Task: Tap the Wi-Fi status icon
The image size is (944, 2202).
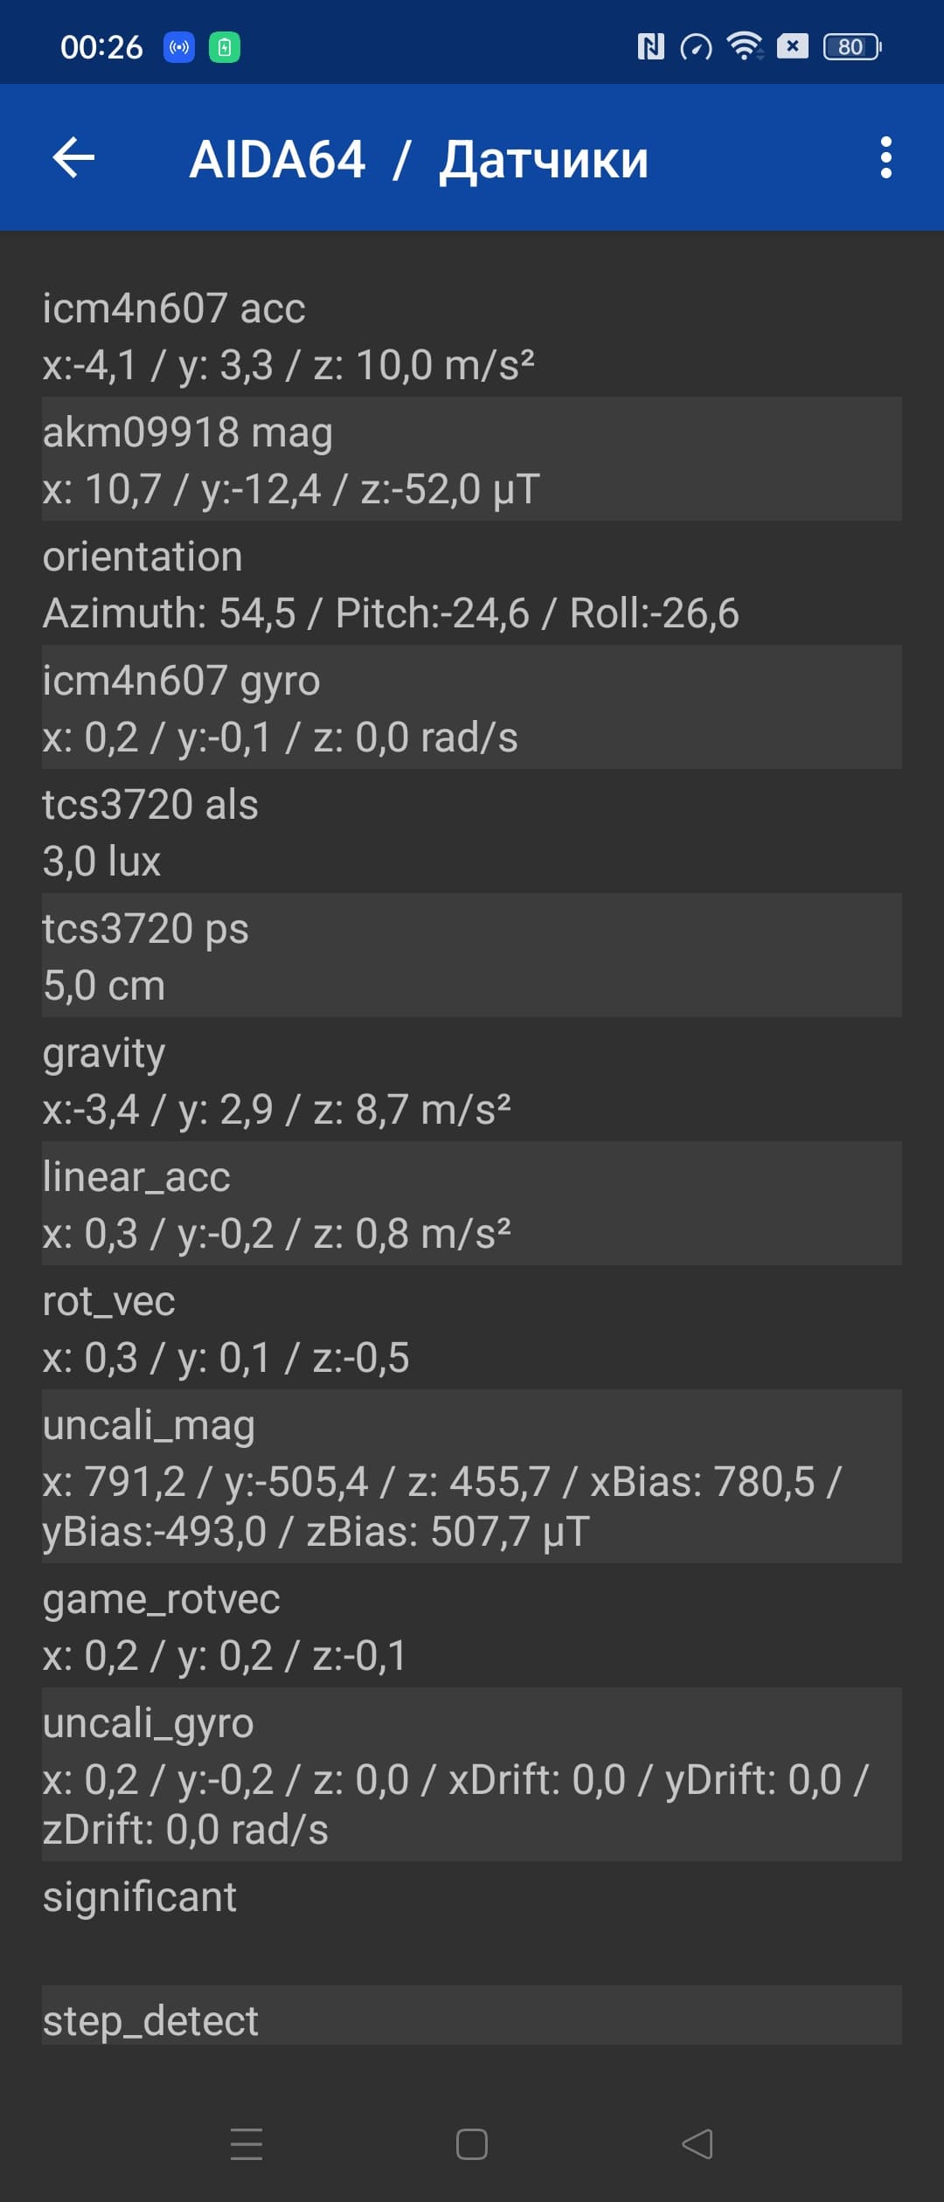Action: coord(744,46)
